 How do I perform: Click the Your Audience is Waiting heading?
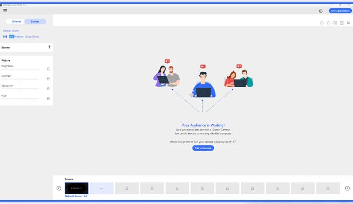click(x=203, y=125)
